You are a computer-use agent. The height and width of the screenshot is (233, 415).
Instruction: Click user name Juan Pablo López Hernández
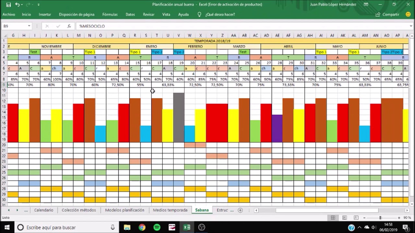tap(333, 5)
